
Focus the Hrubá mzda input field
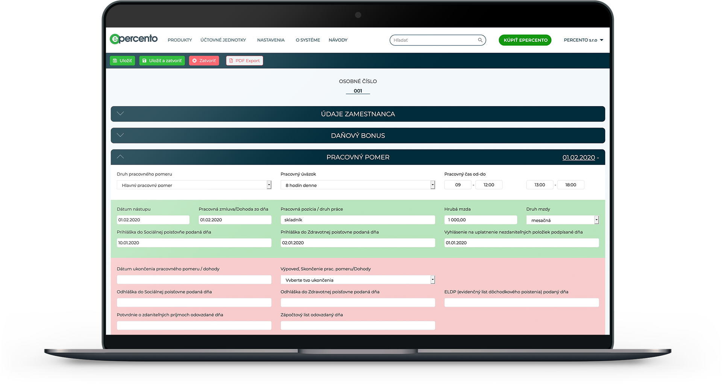pyautogui.click(x=481, y=220)
